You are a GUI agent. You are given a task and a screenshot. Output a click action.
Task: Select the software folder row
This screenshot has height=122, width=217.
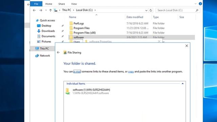[132, 37]
